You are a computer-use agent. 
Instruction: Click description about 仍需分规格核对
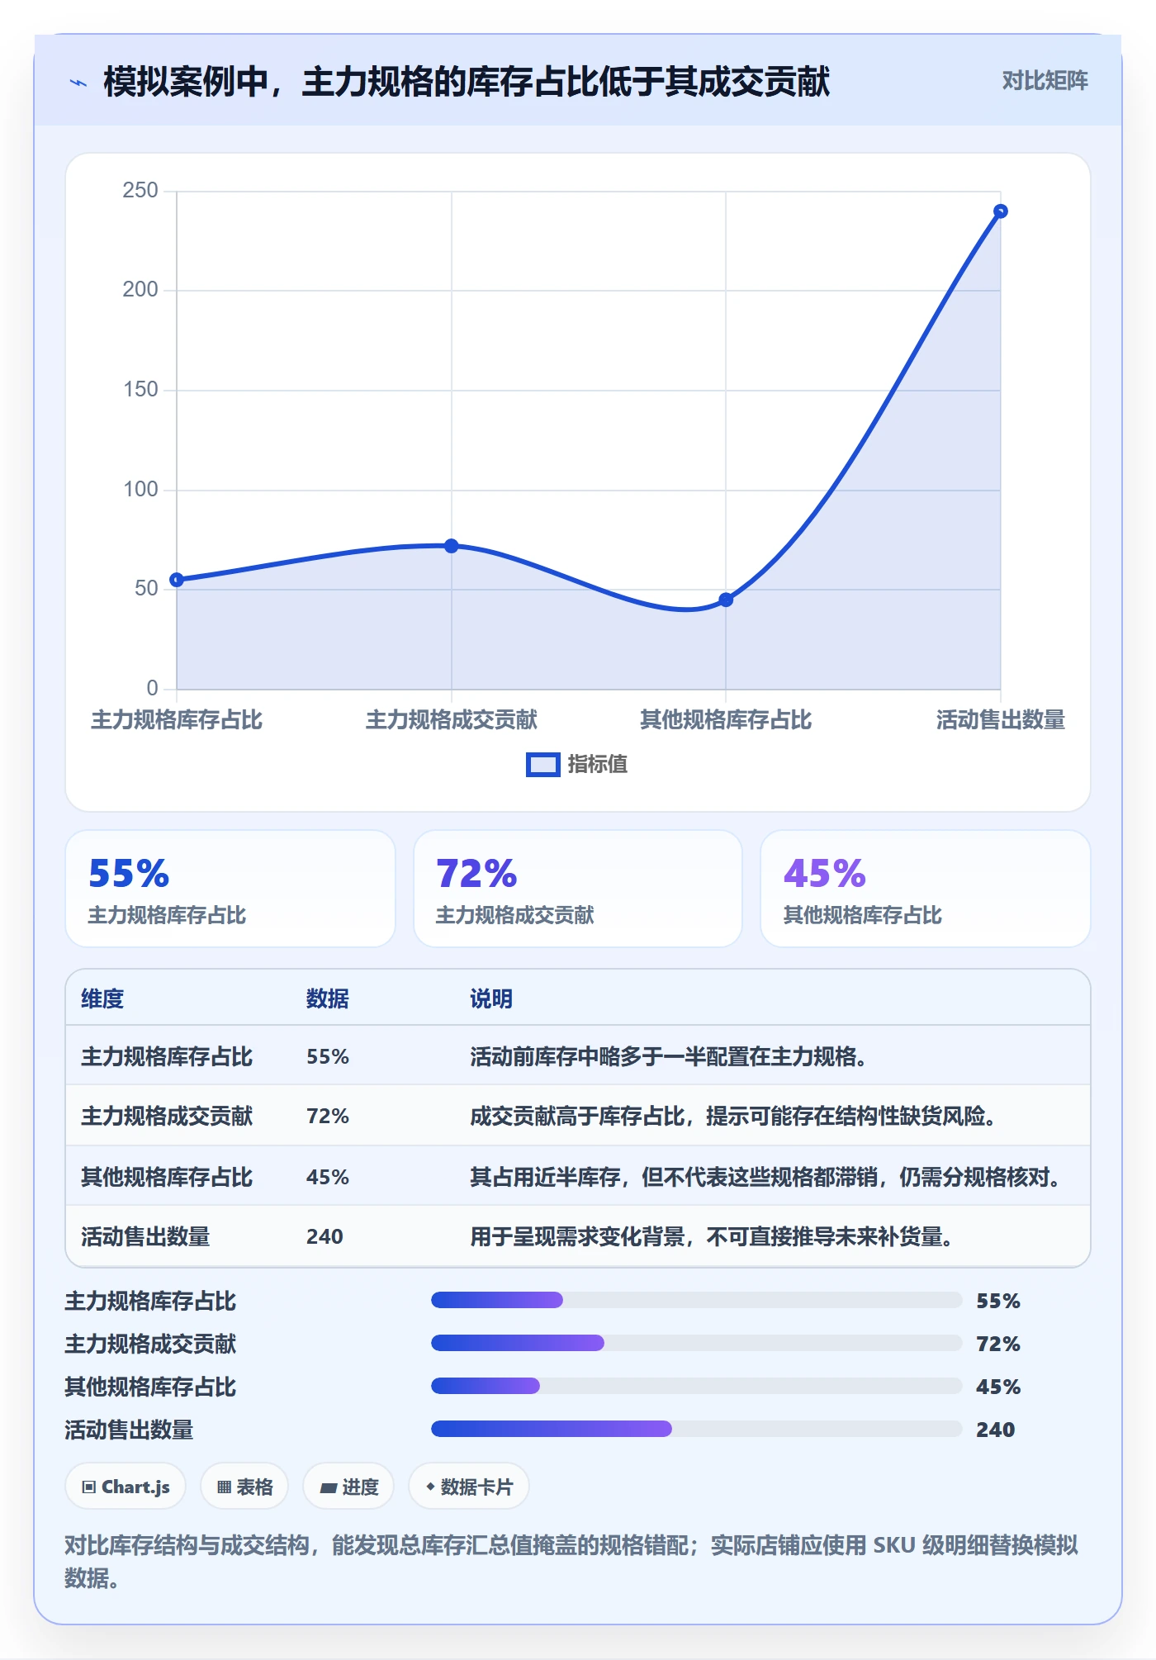pyautogui.click(x=765, y=1177)
